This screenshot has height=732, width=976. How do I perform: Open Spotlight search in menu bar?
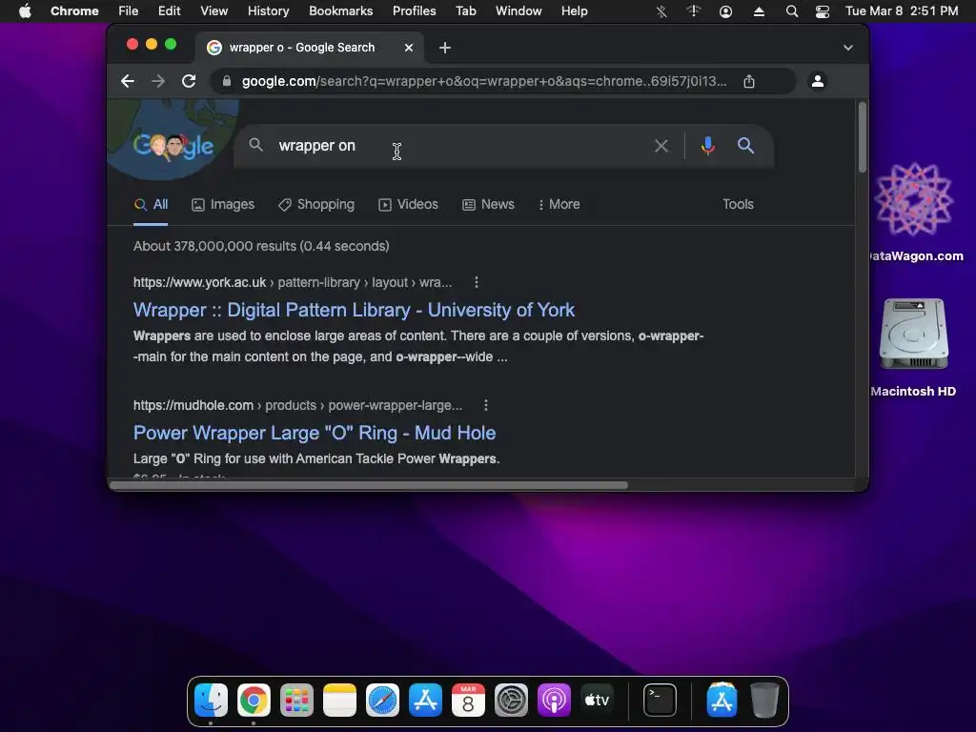[791, 11]
